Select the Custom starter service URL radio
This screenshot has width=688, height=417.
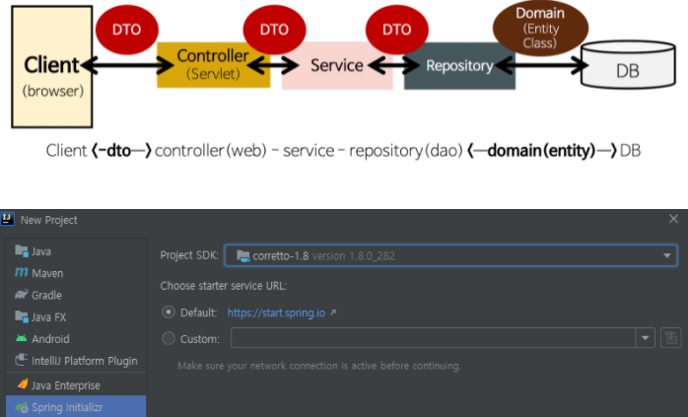(169, 338)
